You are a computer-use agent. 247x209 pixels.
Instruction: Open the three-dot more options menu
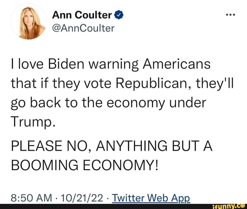coord(231,15)
